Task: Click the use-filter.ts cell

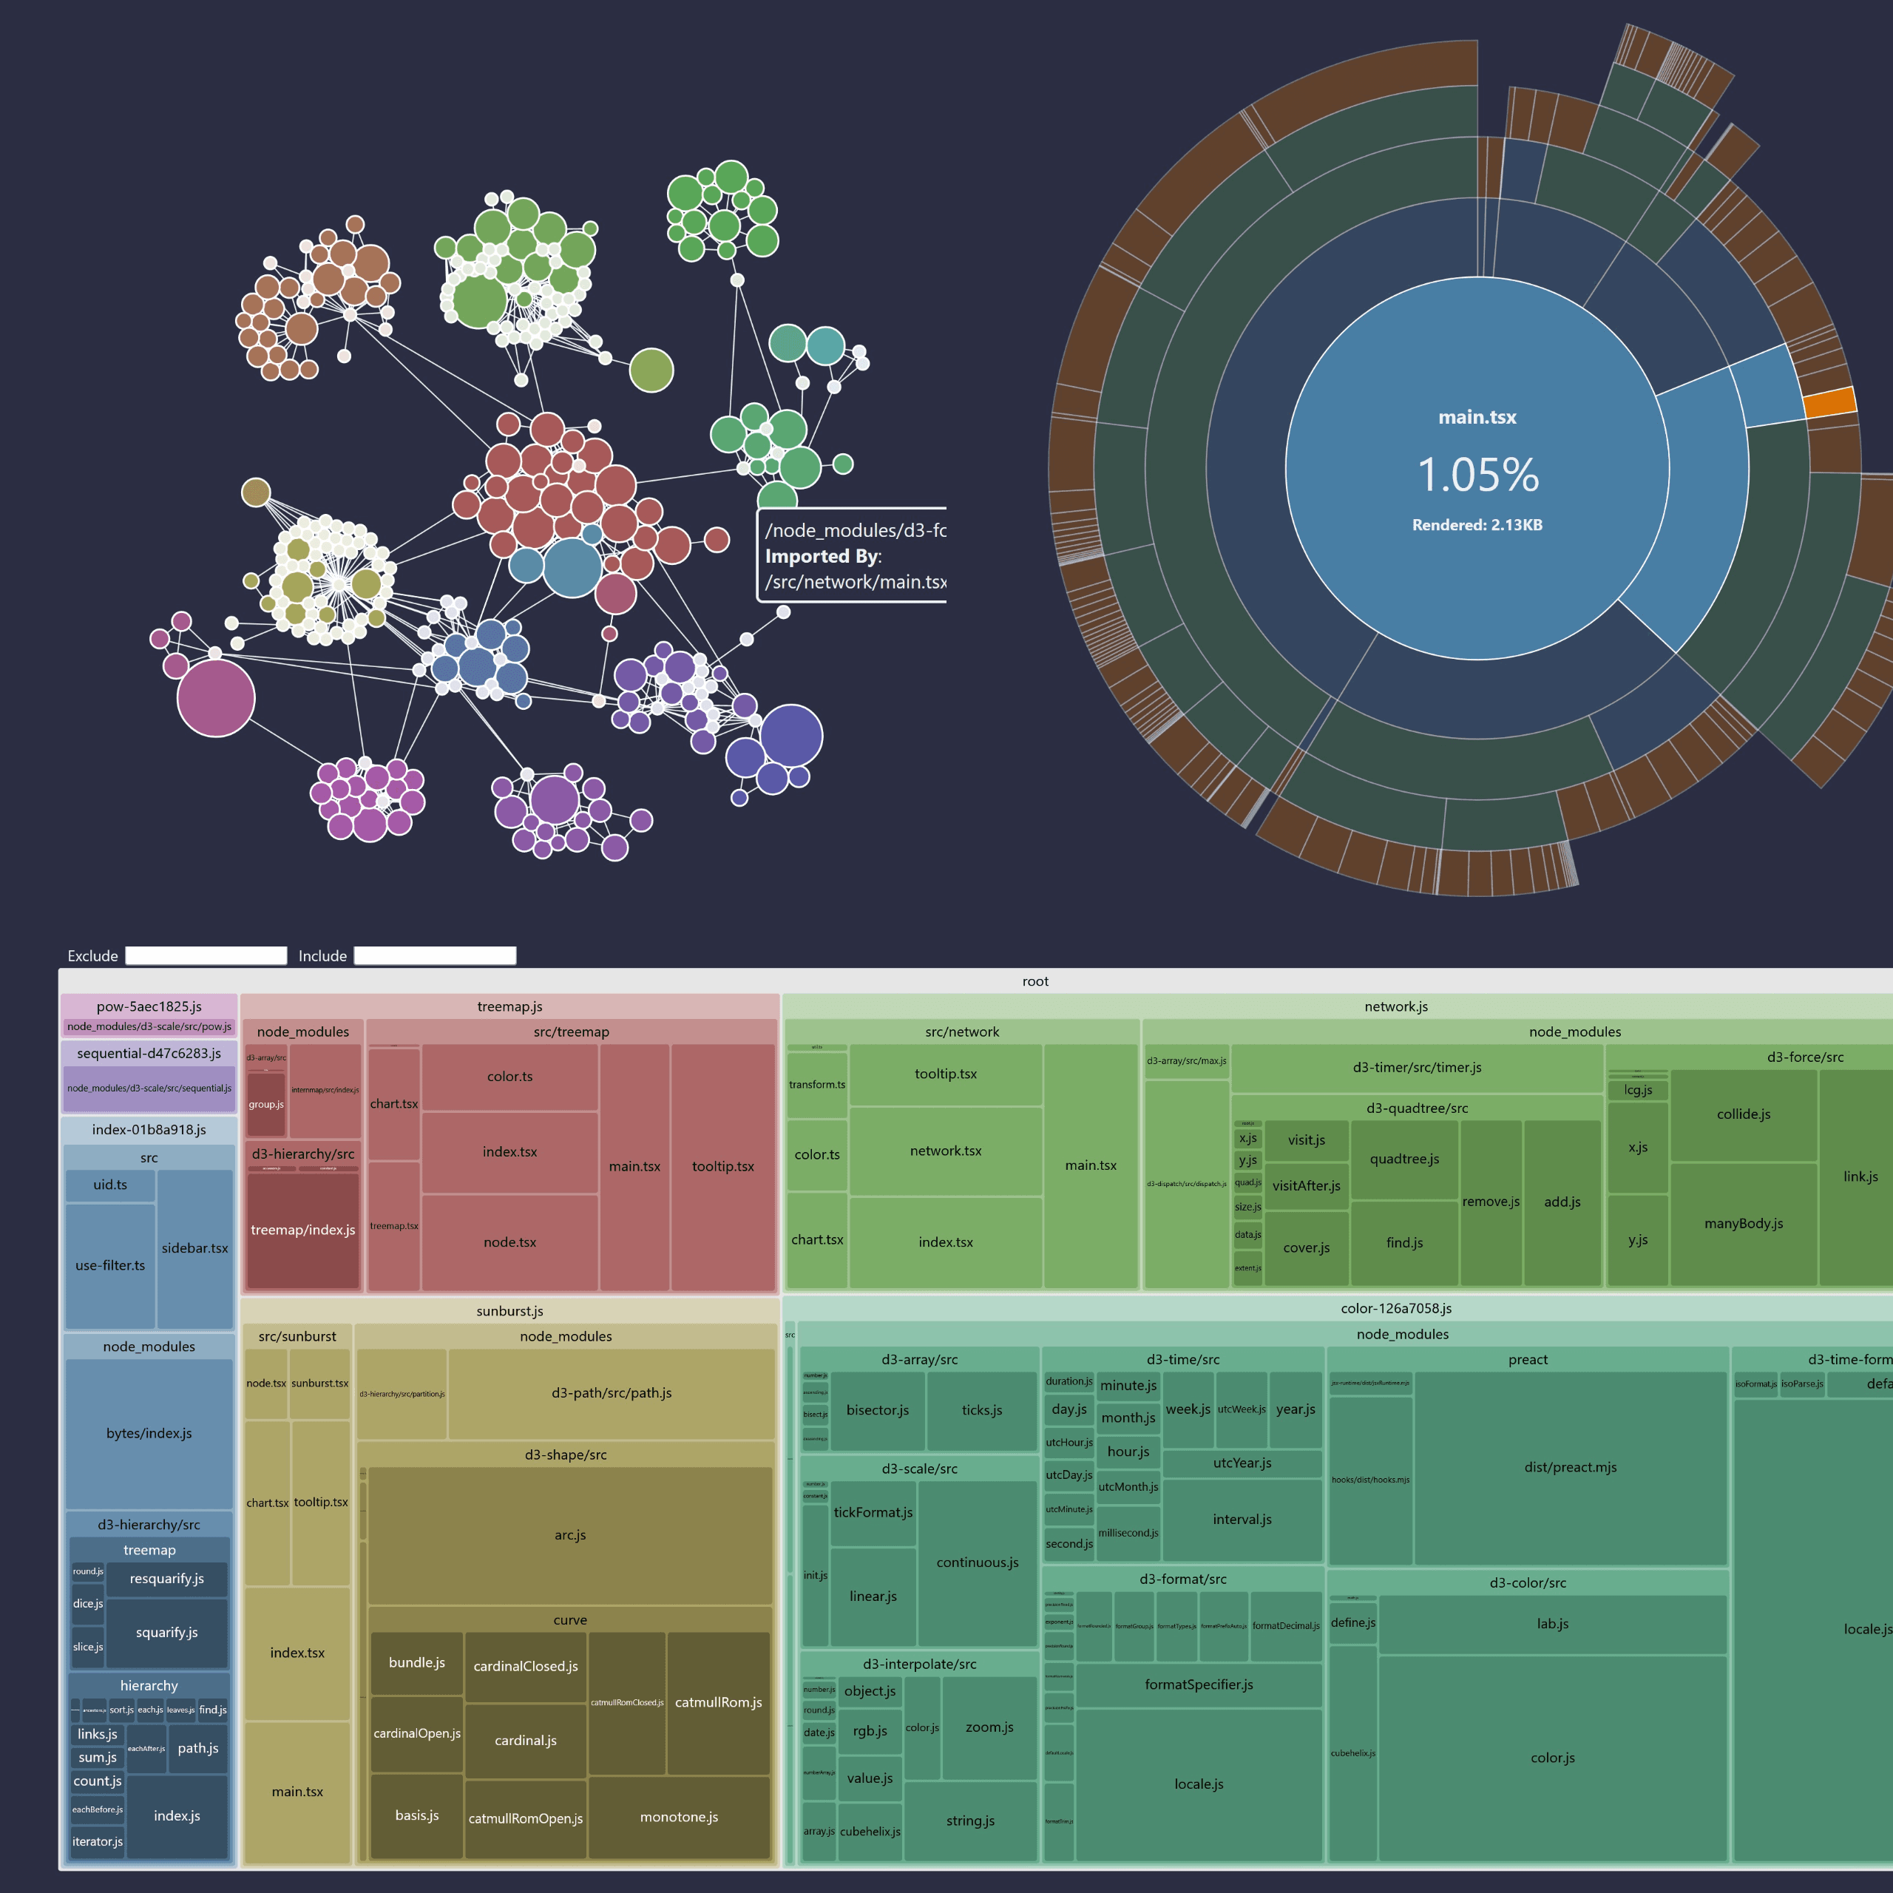Action: coord(109,1265)
